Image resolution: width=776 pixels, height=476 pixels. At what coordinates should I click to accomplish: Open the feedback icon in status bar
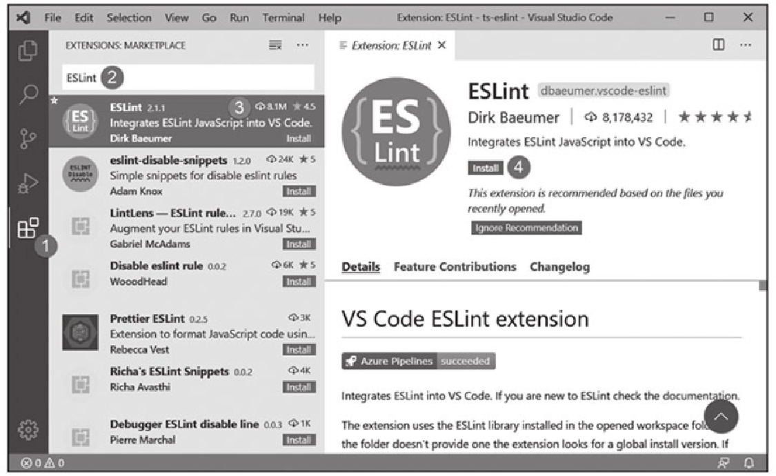(723, 463)
